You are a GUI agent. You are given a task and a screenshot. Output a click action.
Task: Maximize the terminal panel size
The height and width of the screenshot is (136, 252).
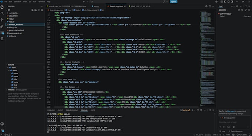coord(210,110)
